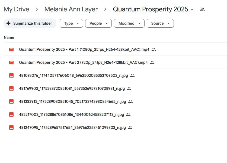227x163 pixels.
Task: Click the image icon next to file 482217003
Action: pos(11,114)
